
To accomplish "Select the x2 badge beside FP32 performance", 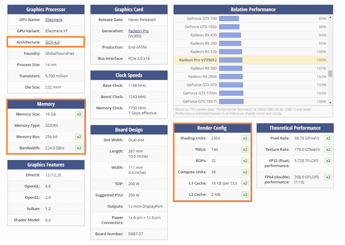I will [x=328, y=161].
